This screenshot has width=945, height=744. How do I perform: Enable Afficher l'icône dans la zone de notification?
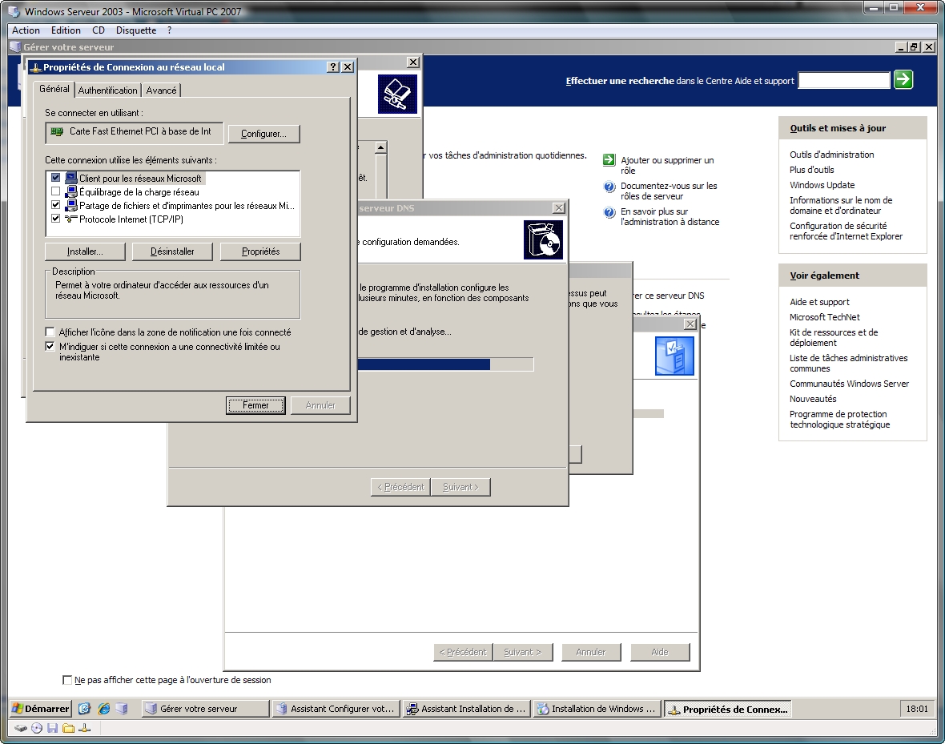(50, 332)
